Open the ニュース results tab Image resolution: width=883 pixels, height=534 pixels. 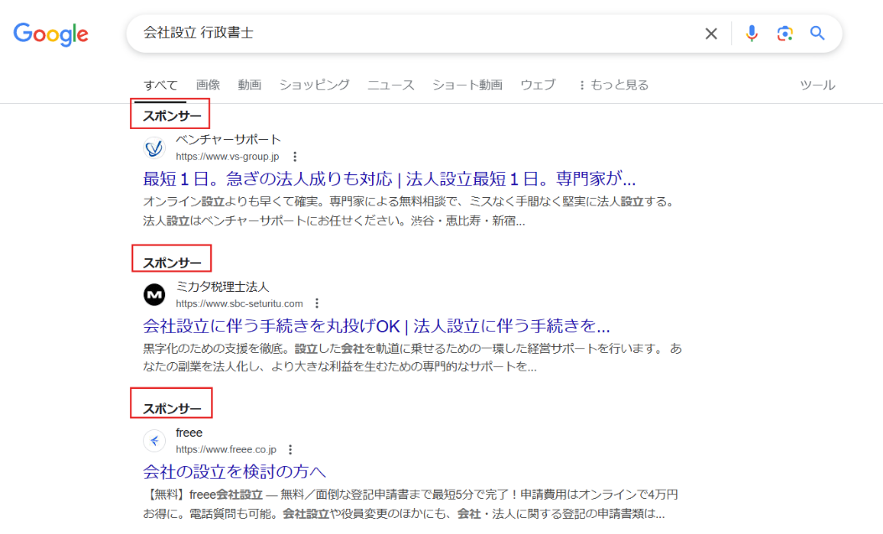coord(390,85)
